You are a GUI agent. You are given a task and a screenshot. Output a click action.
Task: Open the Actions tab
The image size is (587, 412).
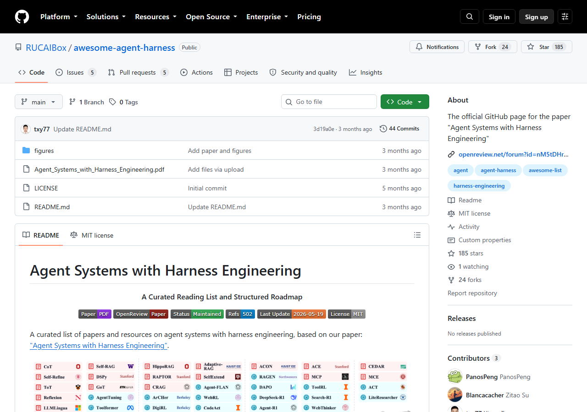tap(197, 72)
